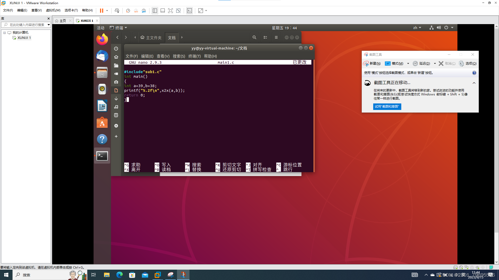Open the 虚拟机(M) menu
The height and width of the screenshot is (280, 499).
click(x=53, y=10)
